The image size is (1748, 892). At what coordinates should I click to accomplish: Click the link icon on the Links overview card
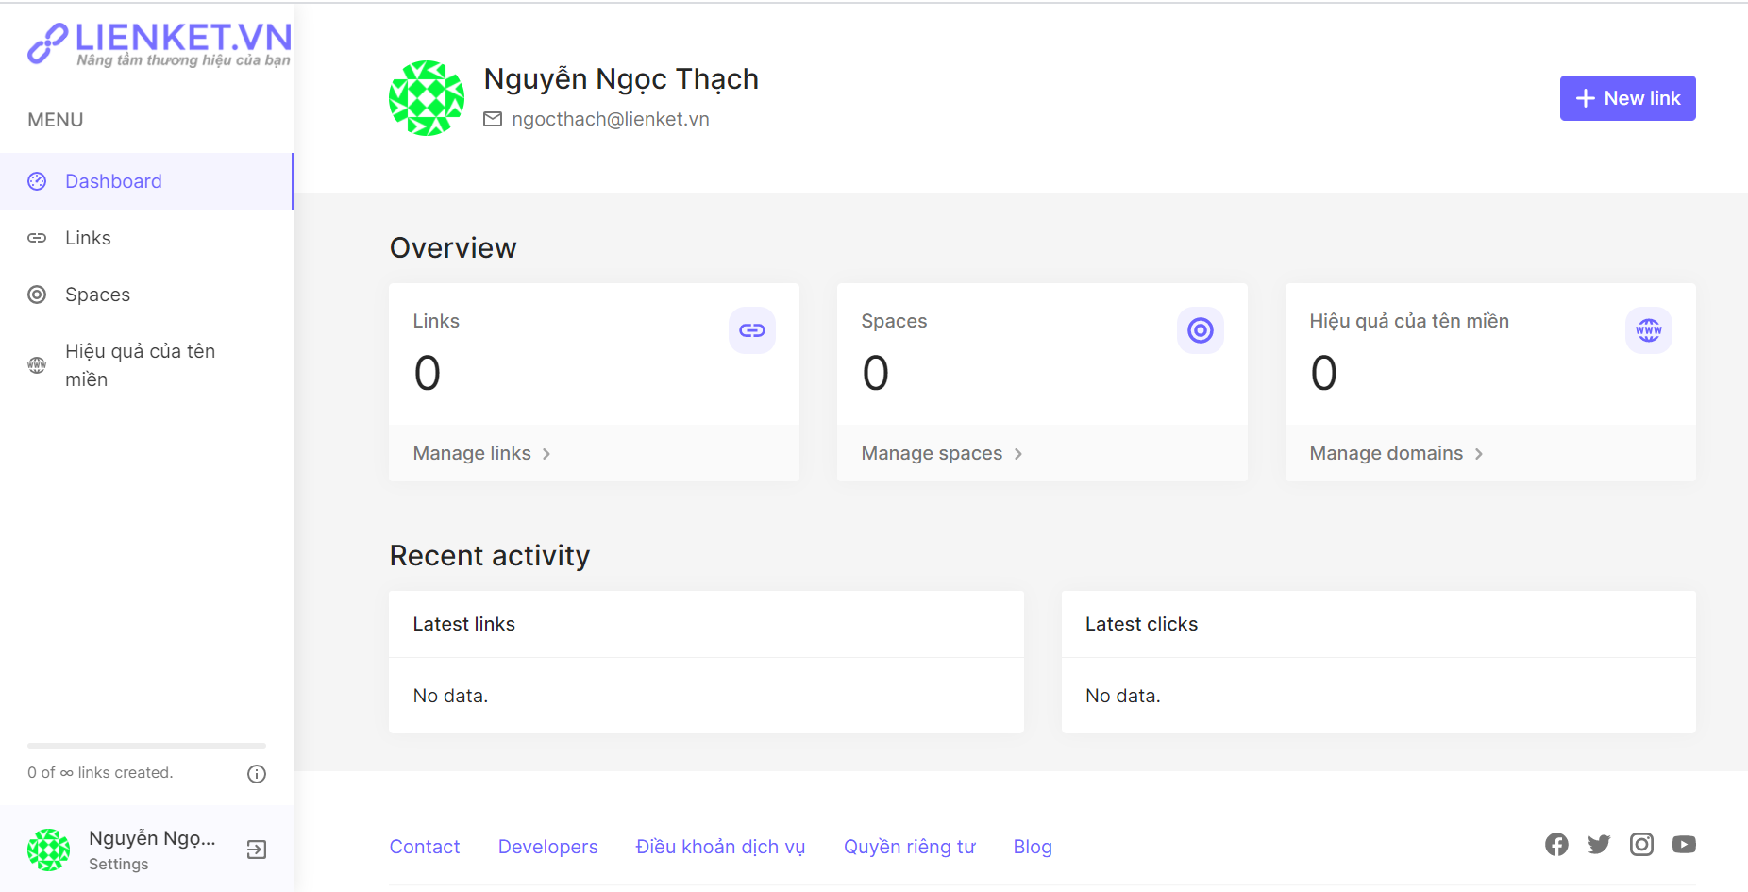coord(751,330)
